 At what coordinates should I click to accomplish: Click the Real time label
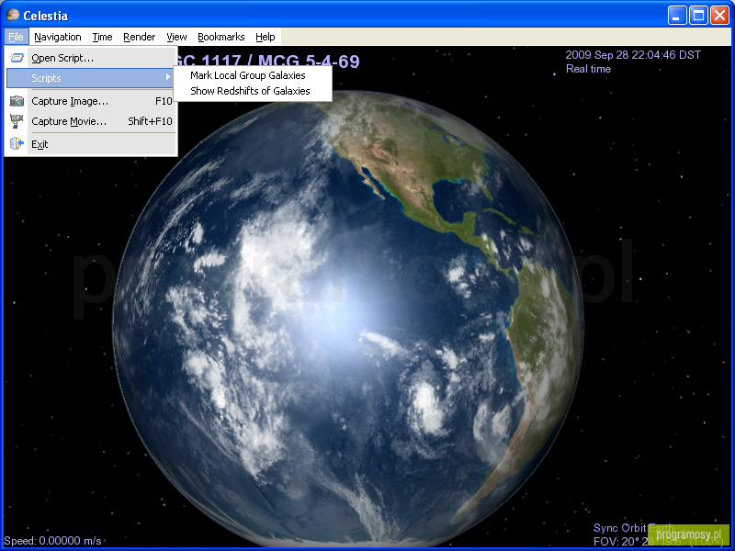588,69
